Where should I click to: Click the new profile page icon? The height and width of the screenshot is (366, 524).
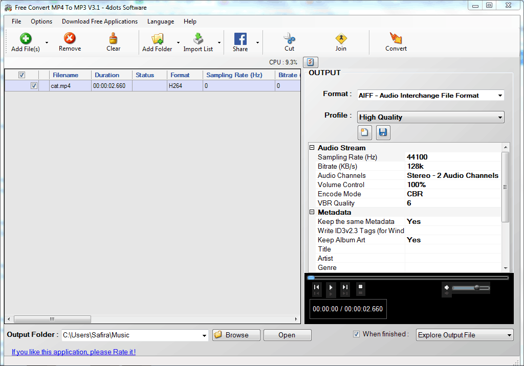click(x=364, y=132)
